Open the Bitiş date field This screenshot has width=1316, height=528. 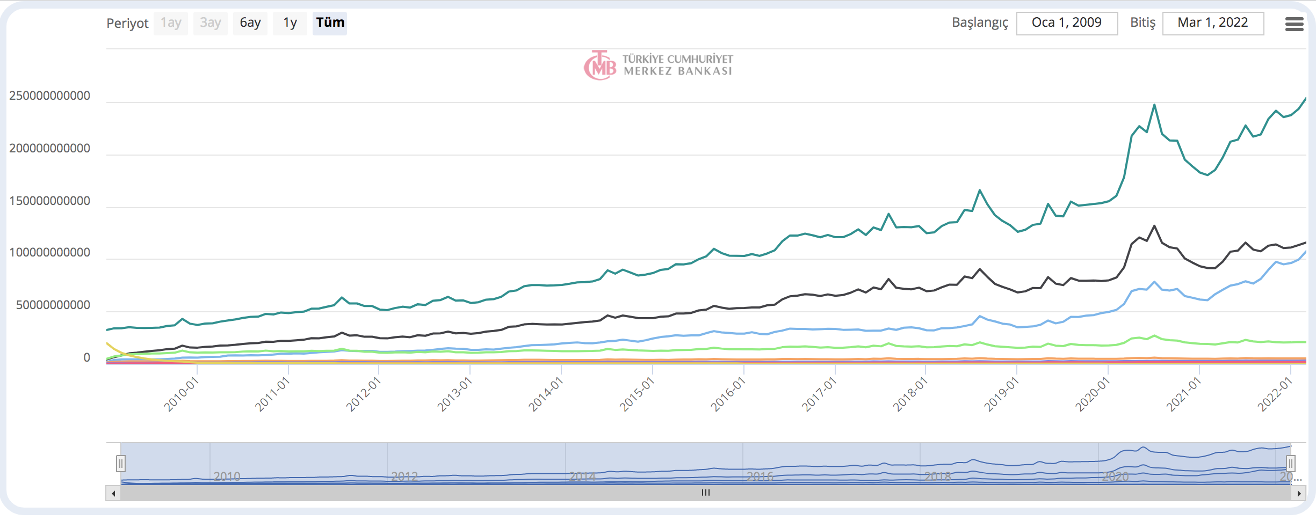(x=1212, y=23)
